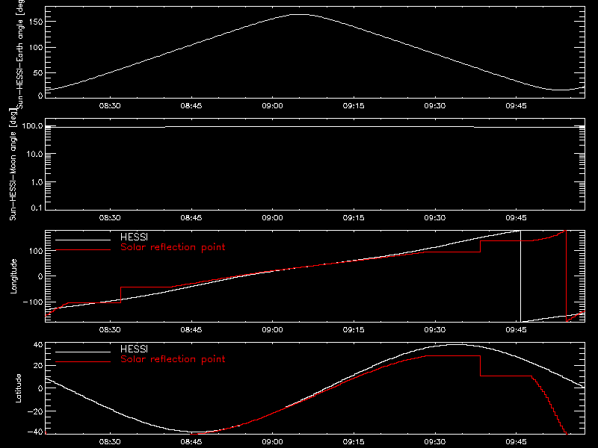The height and width of the screenshot is (448, 598).
Task: Click red legend line in Latitude plot
Action: coord(83,362)
